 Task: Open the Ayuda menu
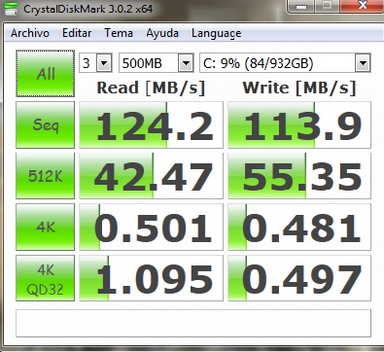point(162,33)
